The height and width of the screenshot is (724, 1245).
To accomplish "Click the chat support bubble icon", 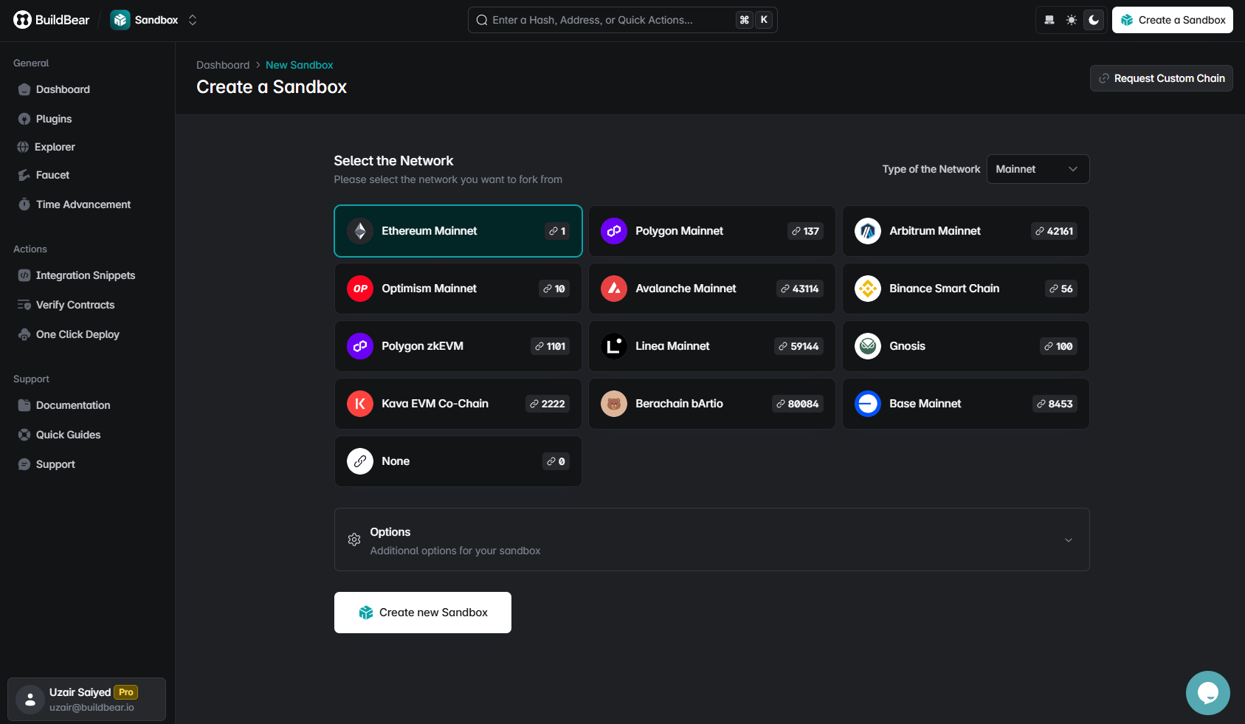I will pyautogui.click(x=1207, y=692).
